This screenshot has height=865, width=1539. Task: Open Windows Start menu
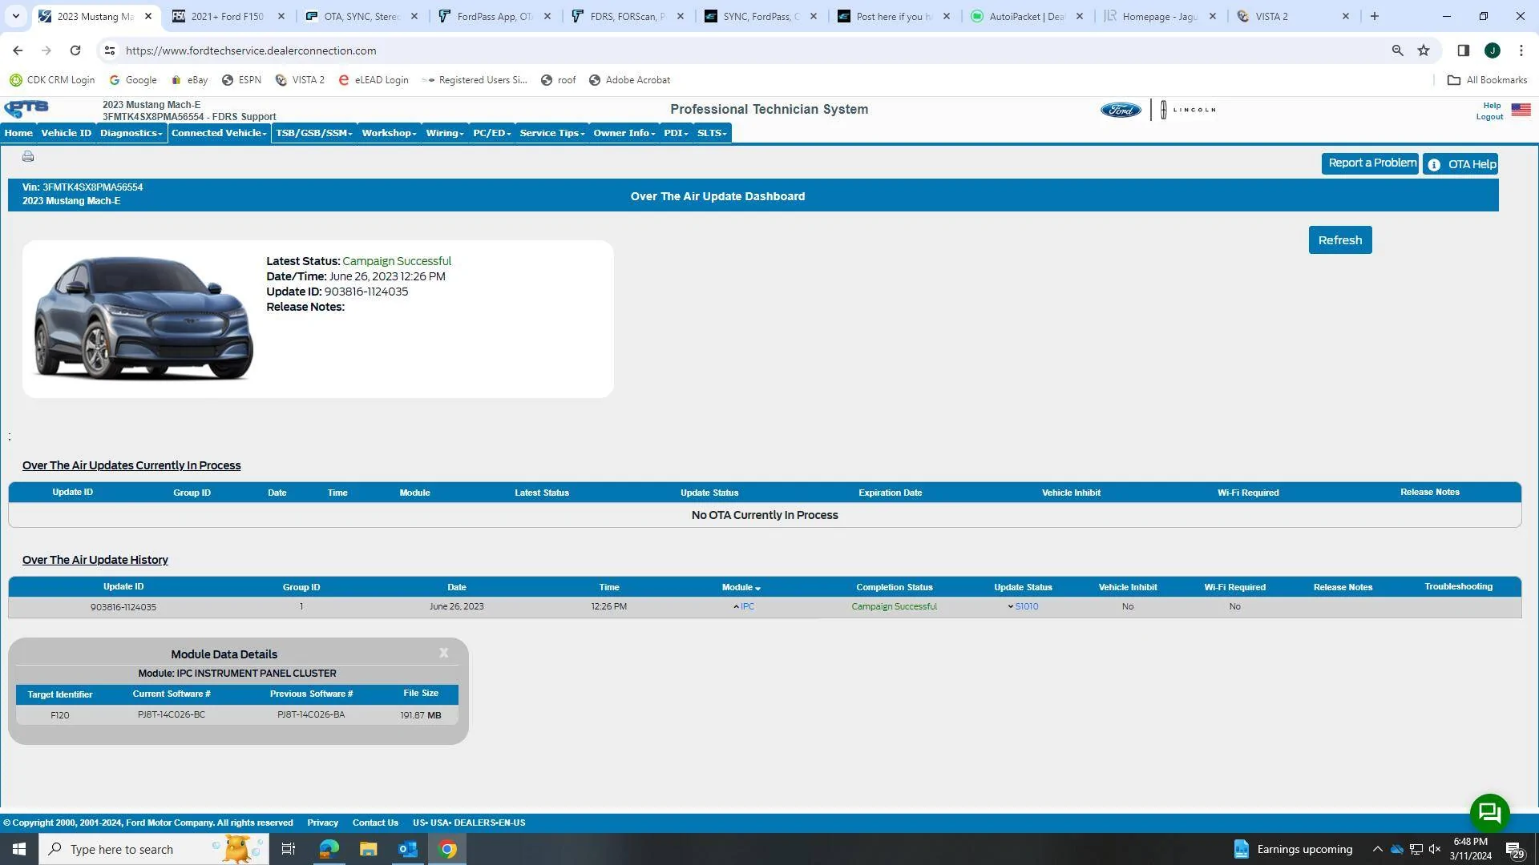pos(19,849)
